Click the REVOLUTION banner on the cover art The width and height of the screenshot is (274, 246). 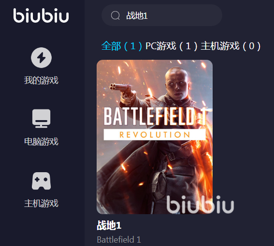[155, 135]
